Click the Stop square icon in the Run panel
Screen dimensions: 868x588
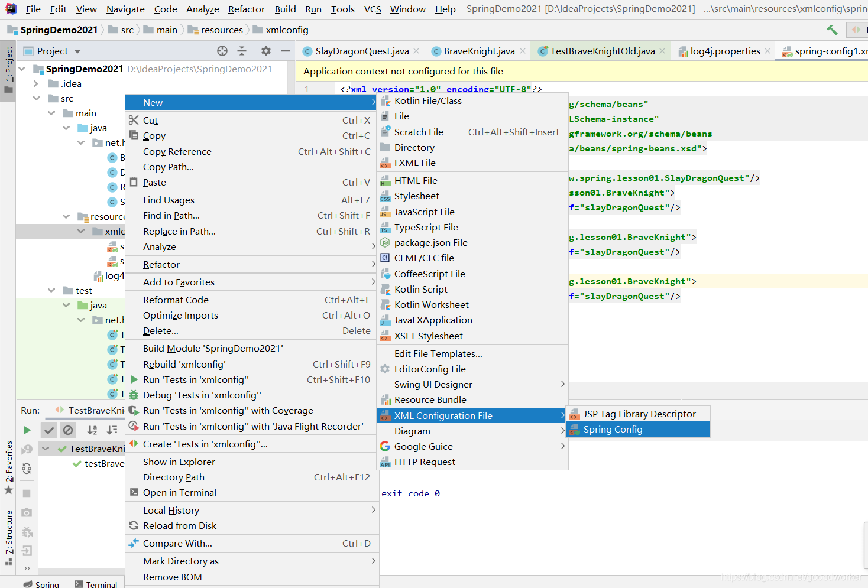point(27,493)
